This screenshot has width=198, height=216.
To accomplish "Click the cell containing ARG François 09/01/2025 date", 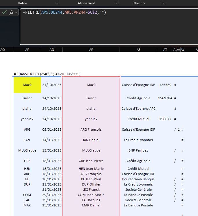I will (52, 129).
